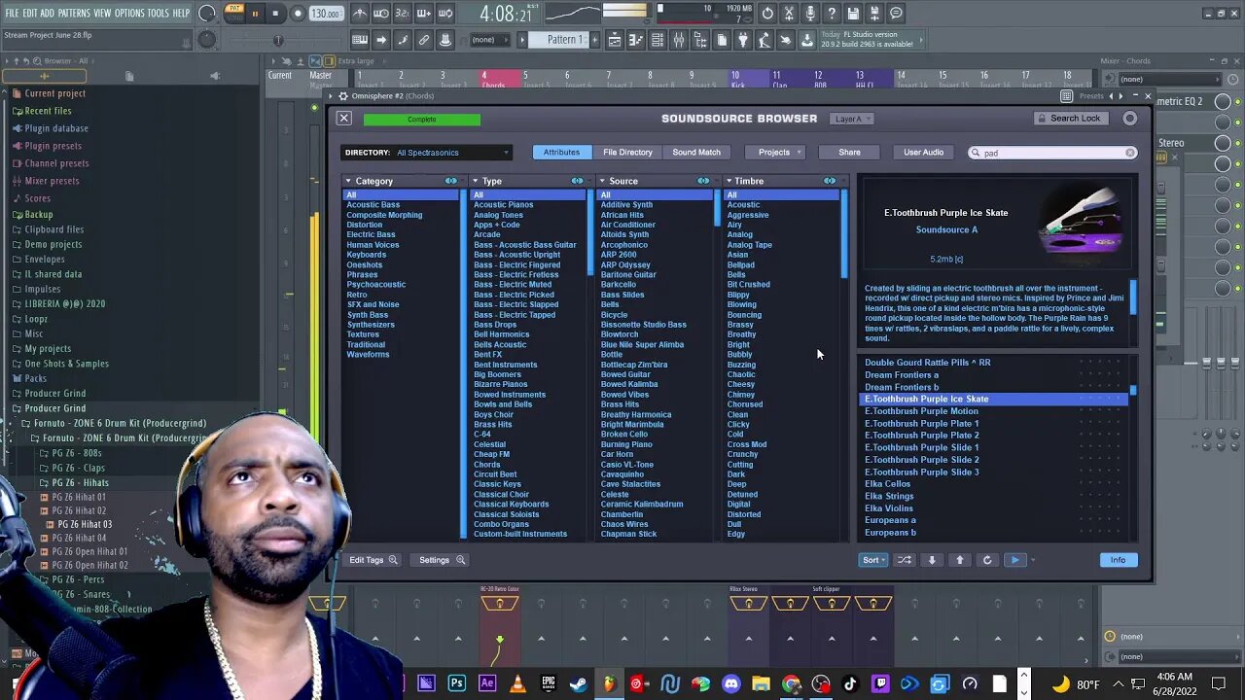1245x700 pixels.
Task: Click the Stop transport button
Action: click(275, 14)
